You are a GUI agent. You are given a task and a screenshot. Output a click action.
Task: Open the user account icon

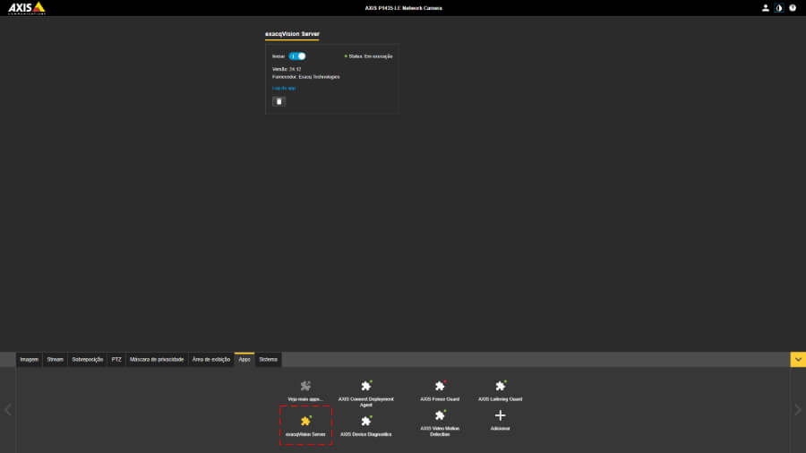[766, 8]
